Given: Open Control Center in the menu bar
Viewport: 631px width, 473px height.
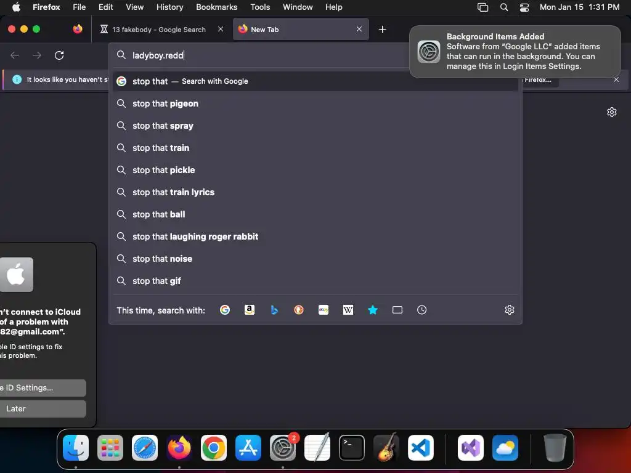Looking at the screenshot, I should click(524, 7).
